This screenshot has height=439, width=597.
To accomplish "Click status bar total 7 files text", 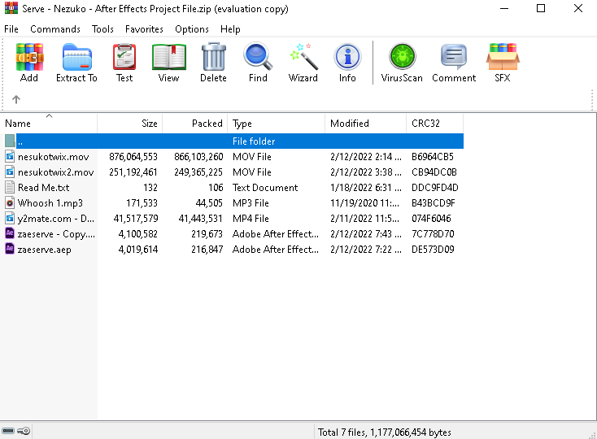I will [385, 432].
